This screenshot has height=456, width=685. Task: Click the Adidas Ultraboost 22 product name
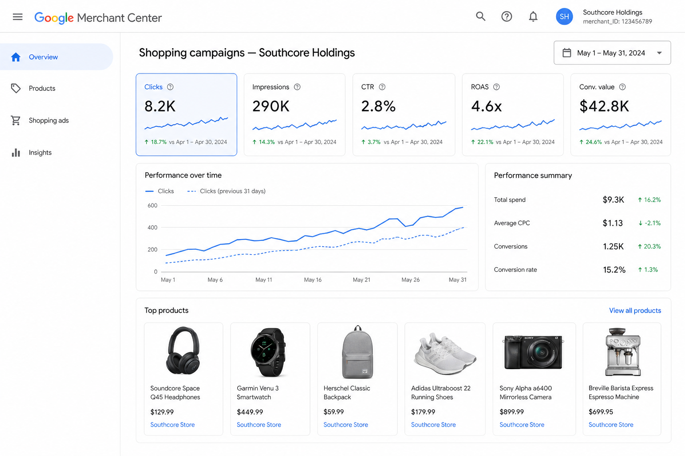tap(441, 393)
